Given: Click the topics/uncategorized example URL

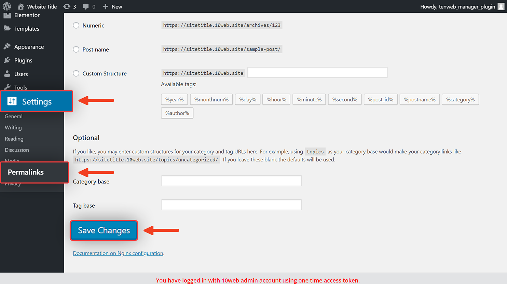Looking at the screenshot, I should click(147, 159).
